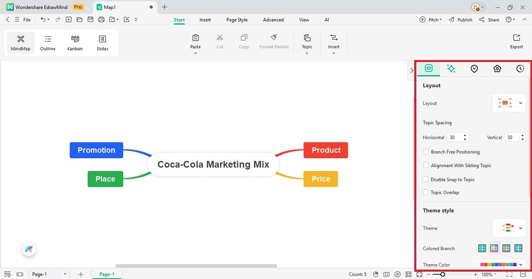Expand the Topic dropdown arrow
The width and height of the screenshot is (532, 279).
307,53
